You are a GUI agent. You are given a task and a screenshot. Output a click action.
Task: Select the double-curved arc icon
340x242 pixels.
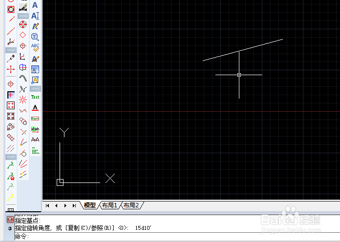23,78
